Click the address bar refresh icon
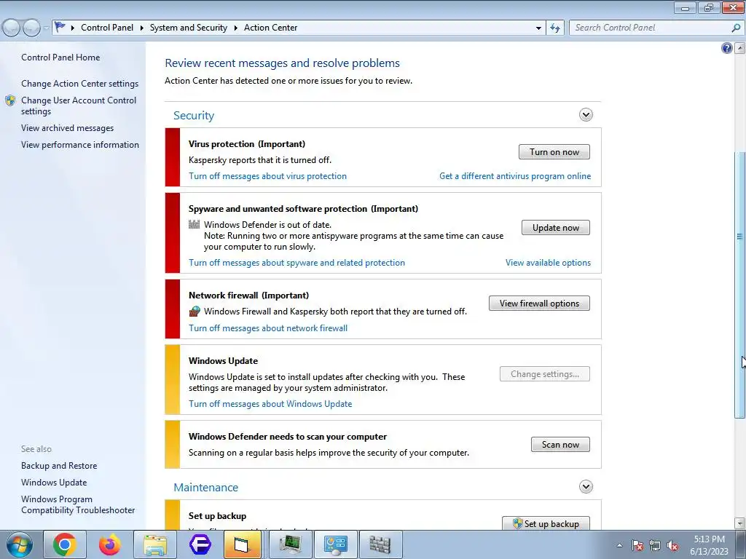Viewport: 746px width, 559px height. (554, 28)
